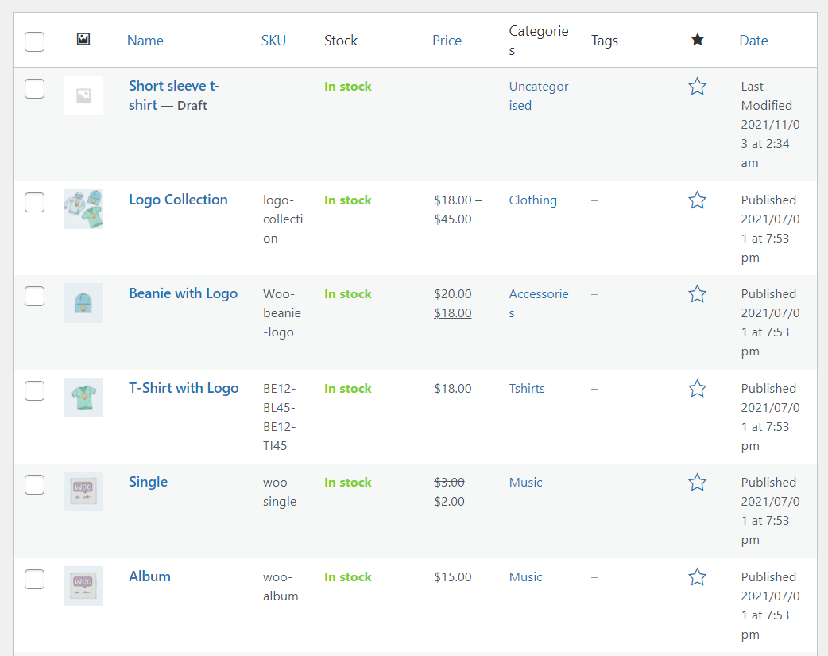The height and width of the screenshot is (656, 828).
Task: Click the Logo Collection product thumbnail
Action: (83, 209)
